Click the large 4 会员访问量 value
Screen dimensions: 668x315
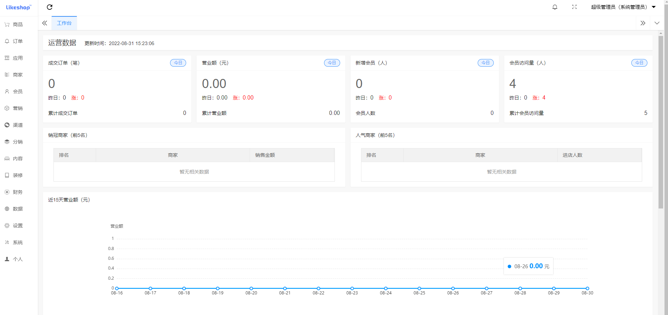pos(513,84)
